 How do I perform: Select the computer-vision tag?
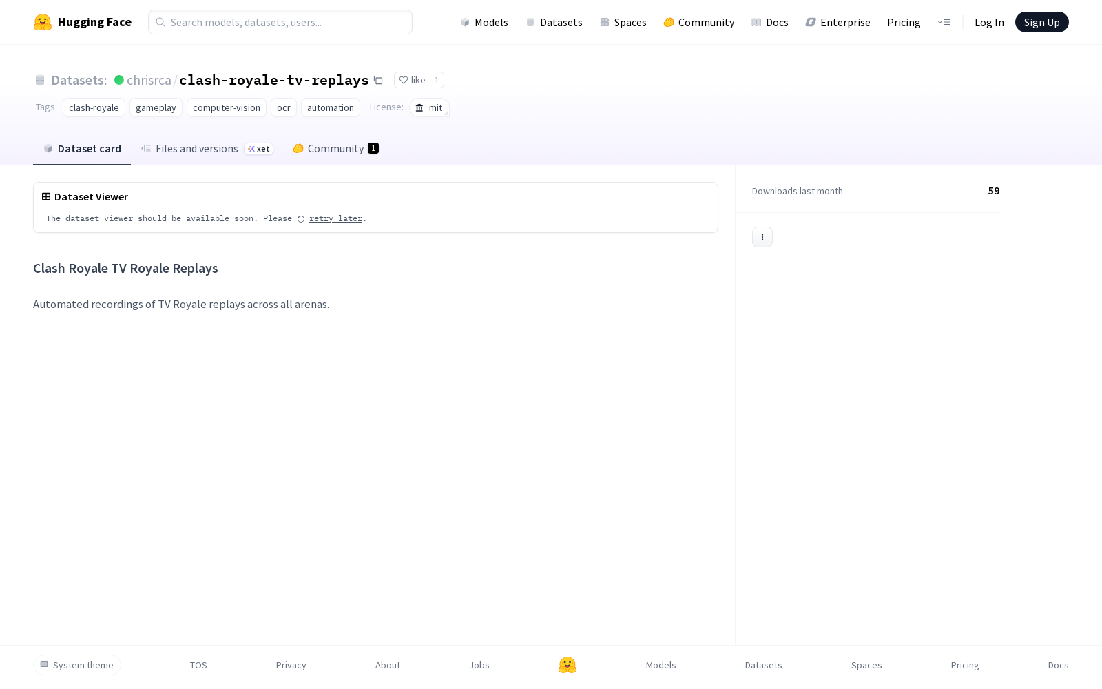227,107
